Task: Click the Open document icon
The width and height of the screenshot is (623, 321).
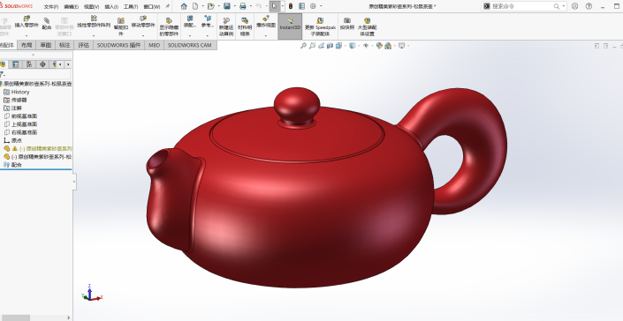Action: tap(210, 6)
